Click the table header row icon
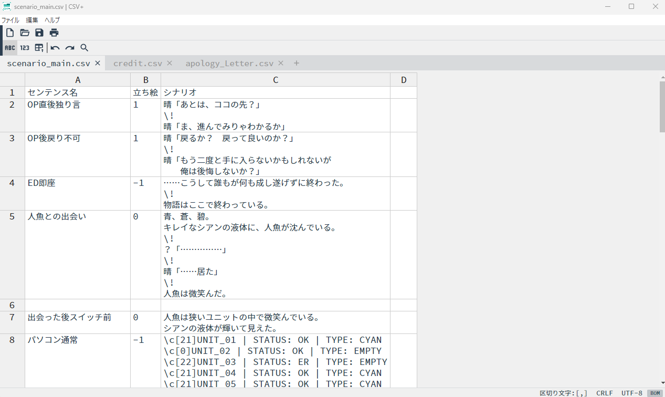 tap(39, 48)
